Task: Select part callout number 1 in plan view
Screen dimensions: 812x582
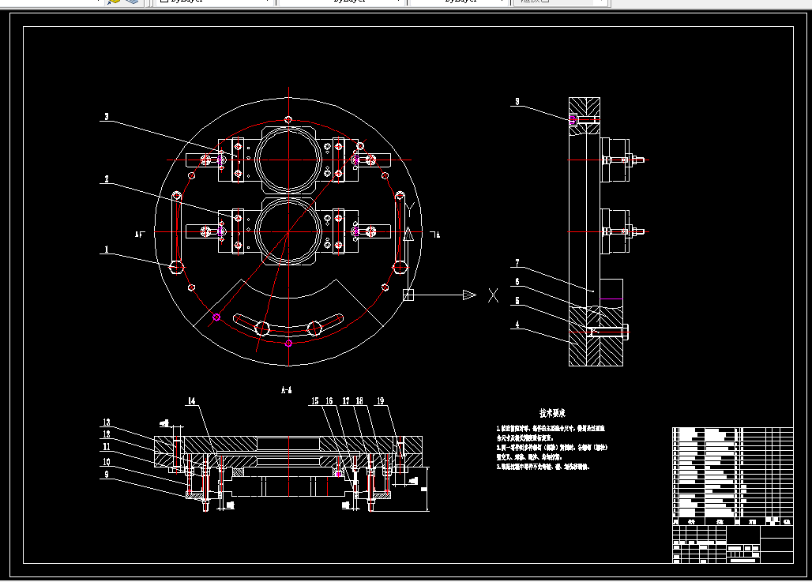Action: click(x=107, y=250)
